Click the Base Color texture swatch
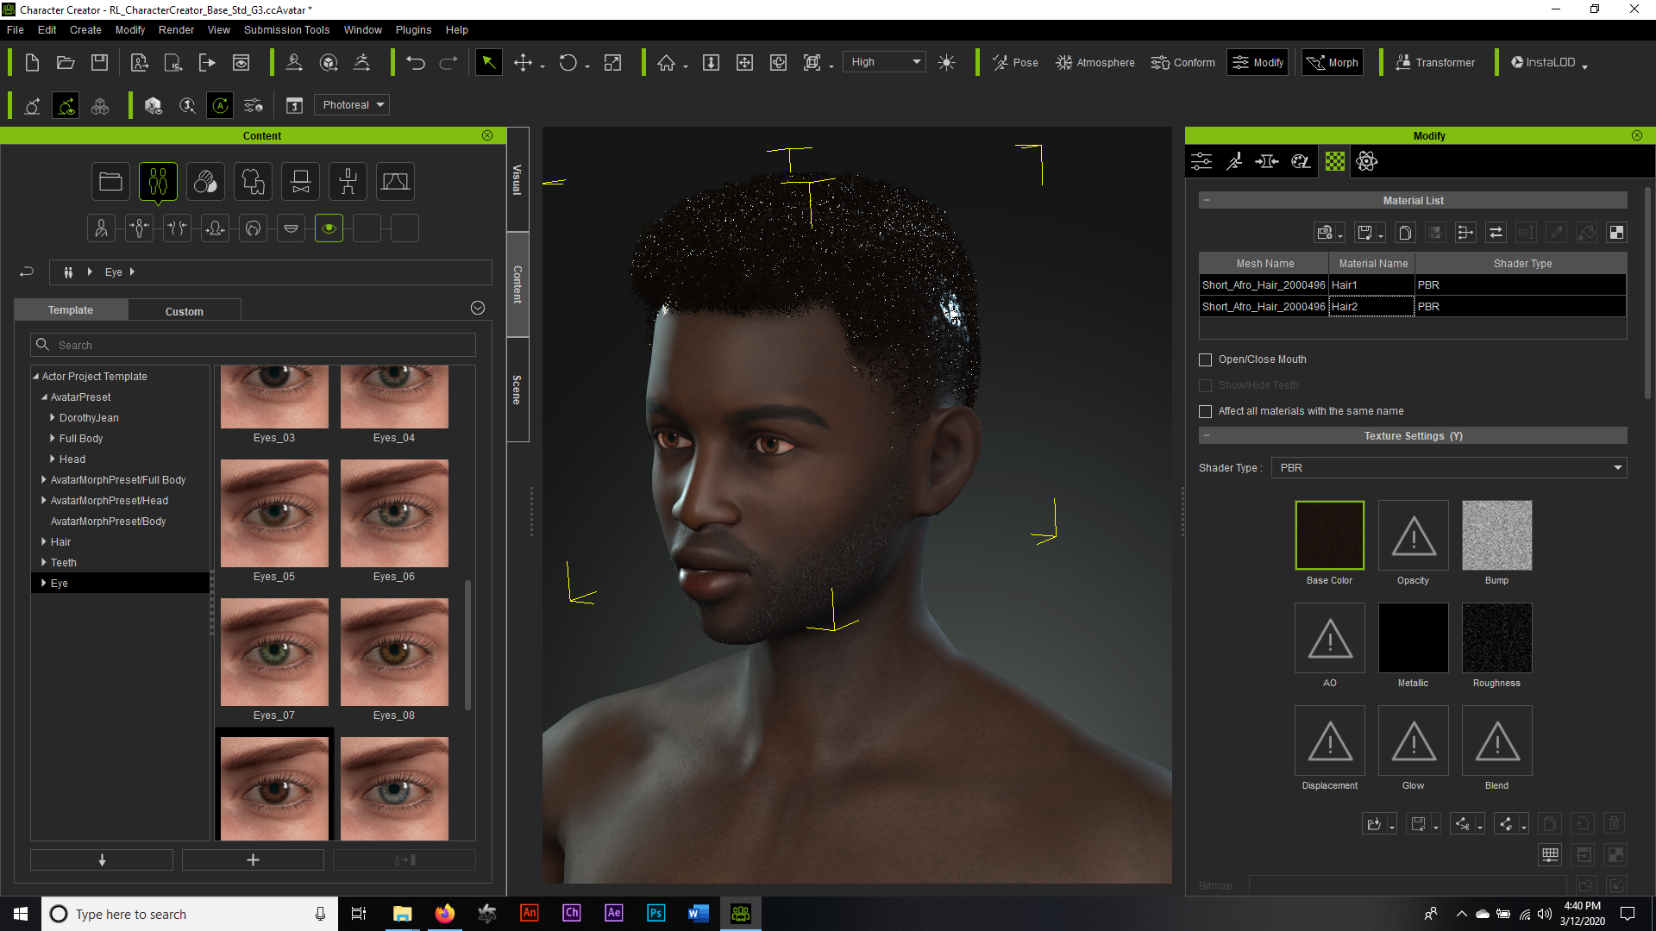Screen dimensions: 1656x931 1329,535
